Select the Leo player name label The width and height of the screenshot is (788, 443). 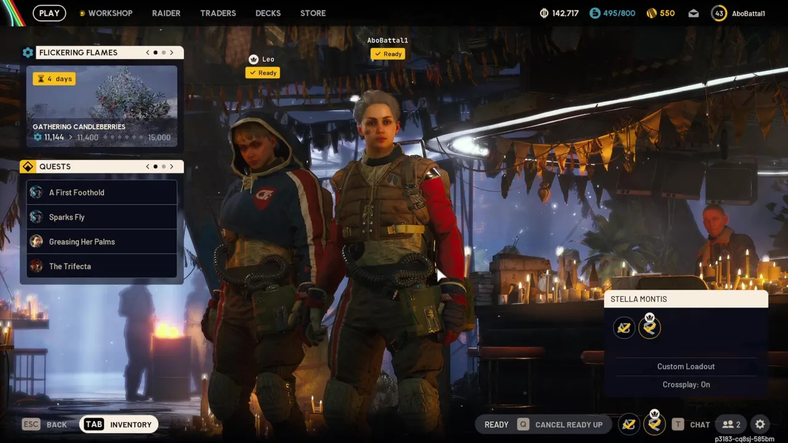click(268, 59)
